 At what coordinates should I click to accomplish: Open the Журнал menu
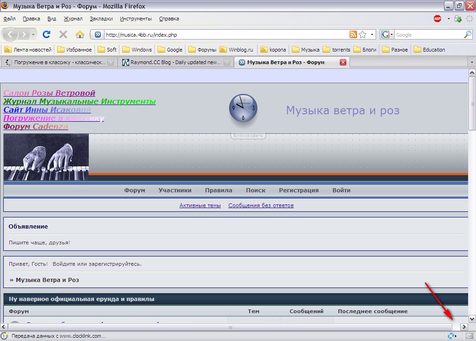pyautogui.click(x=73, y=19)
